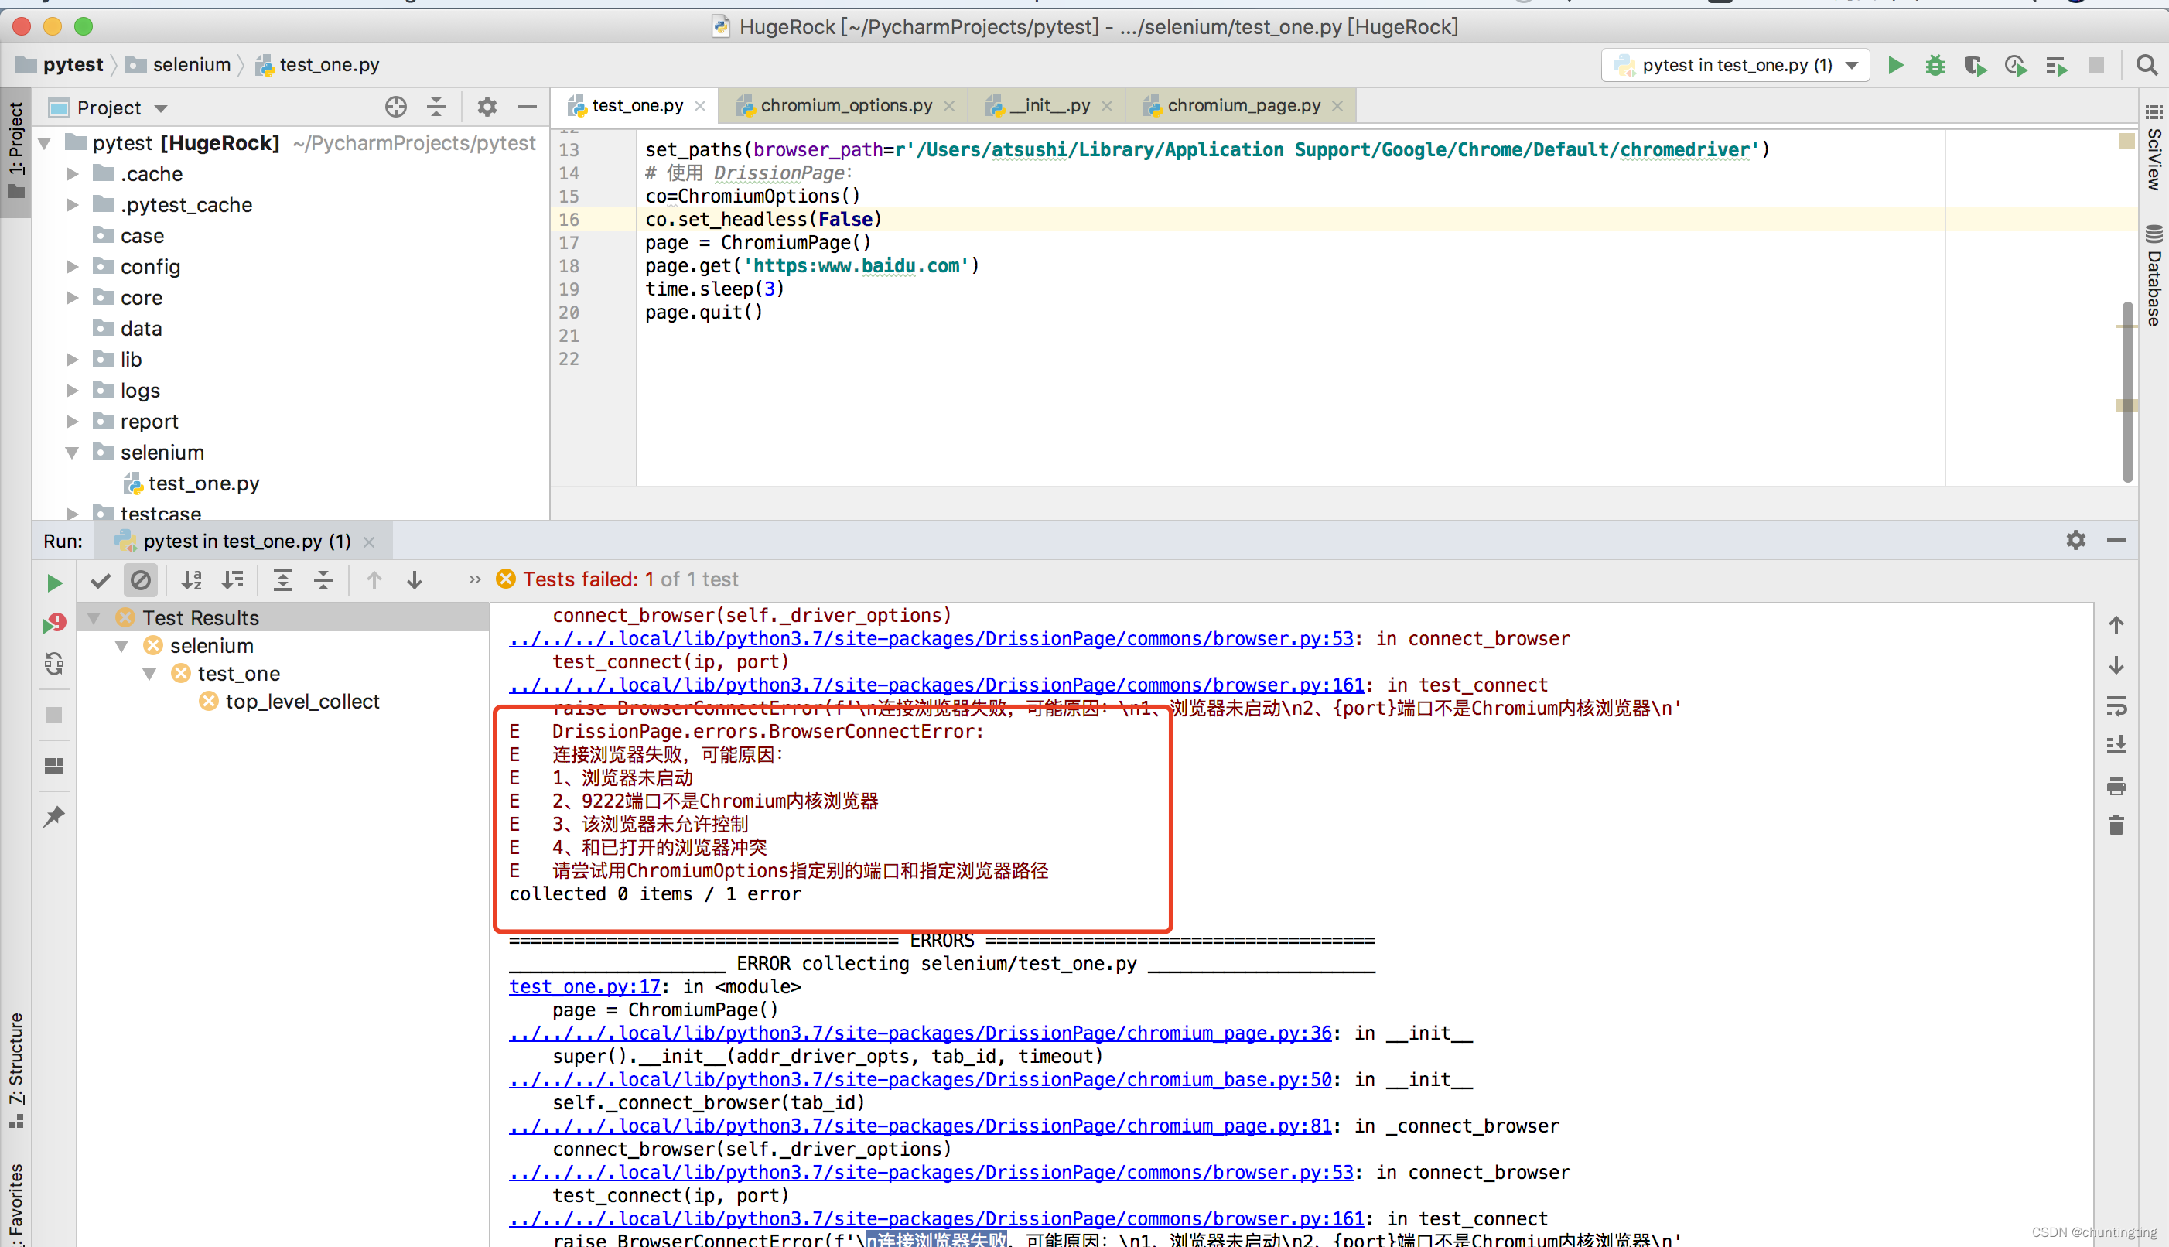
Task: Open Search Everywhere magnifier icon
Action: 2147,65
